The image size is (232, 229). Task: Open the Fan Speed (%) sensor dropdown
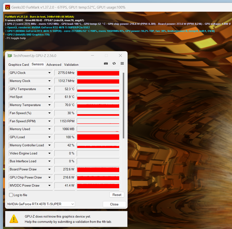click(49, 113)
